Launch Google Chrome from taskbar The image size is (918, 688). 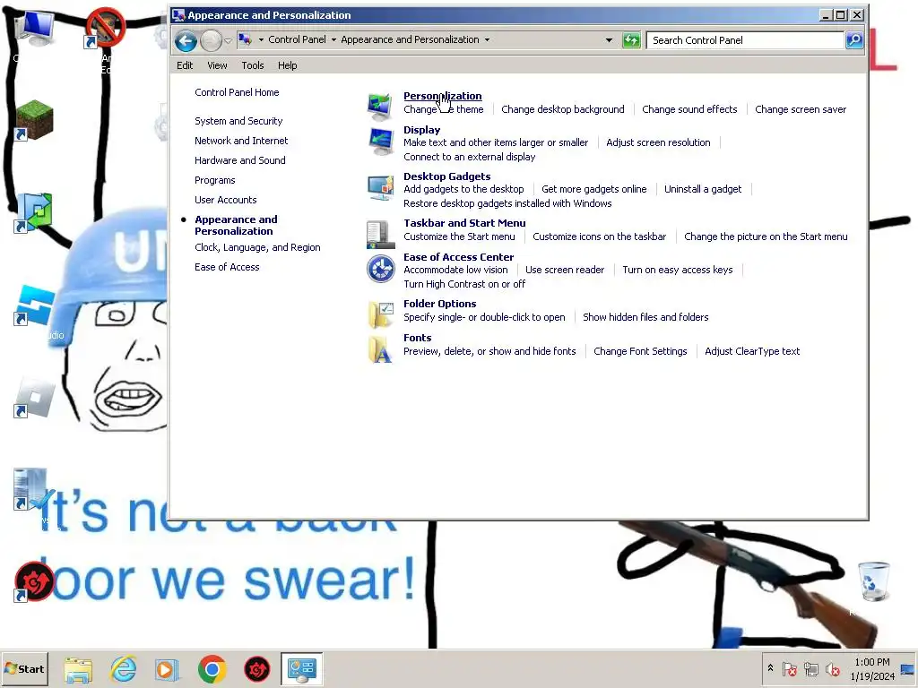pos(212,668)
